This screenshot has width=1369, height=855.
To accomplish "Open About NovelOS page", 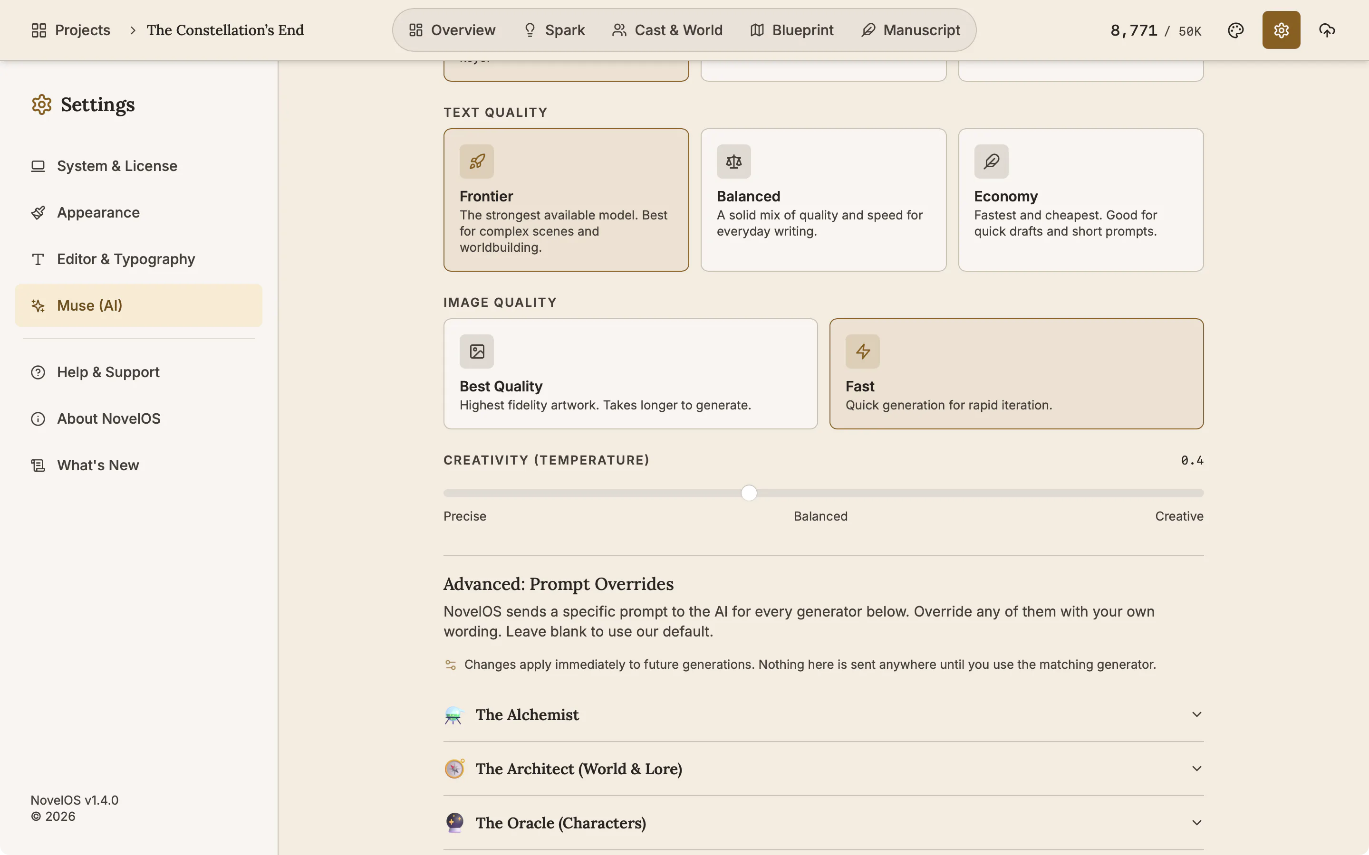I will point(139,419).
